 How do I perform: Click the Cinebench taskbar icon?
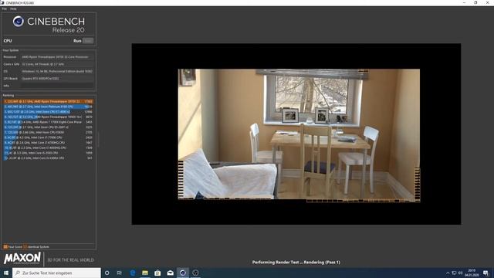click(183, 273)
